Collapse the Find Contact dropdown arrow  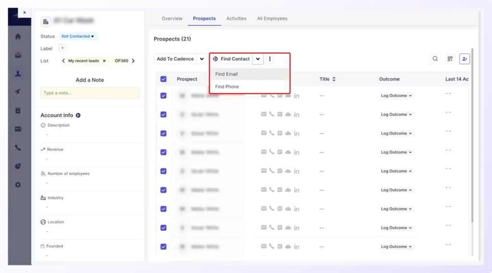coord(258,59)
